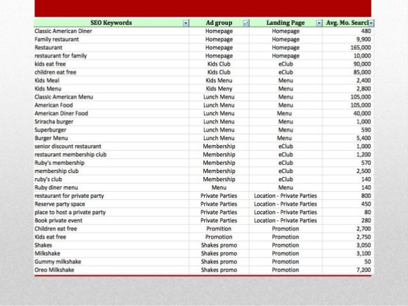Select the 'Shakes' keyword cell
408x306 pixels.
click(x=111, y=245)
